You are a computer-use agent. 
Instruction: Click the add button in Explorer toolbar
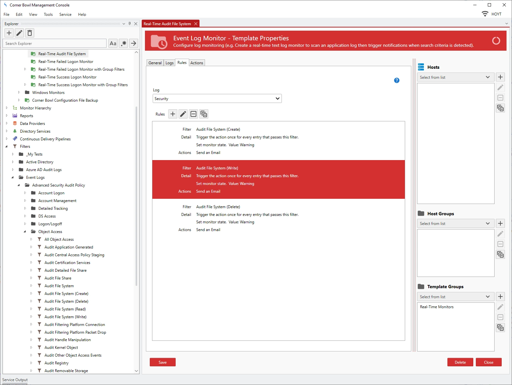(x=9, y=33)
